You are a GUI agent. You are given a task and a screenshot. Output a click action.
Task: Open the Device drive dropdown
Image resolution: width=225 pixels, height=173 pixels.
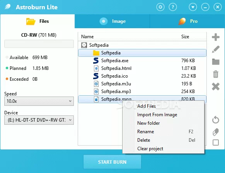click(x=39, y=120)
